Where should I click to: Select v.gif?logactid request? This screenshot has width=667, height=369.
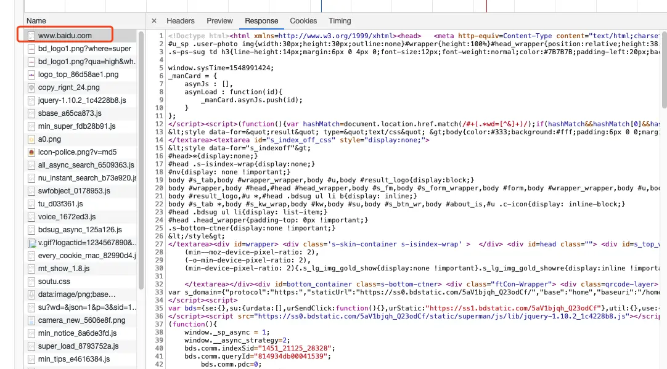point(80,243)
